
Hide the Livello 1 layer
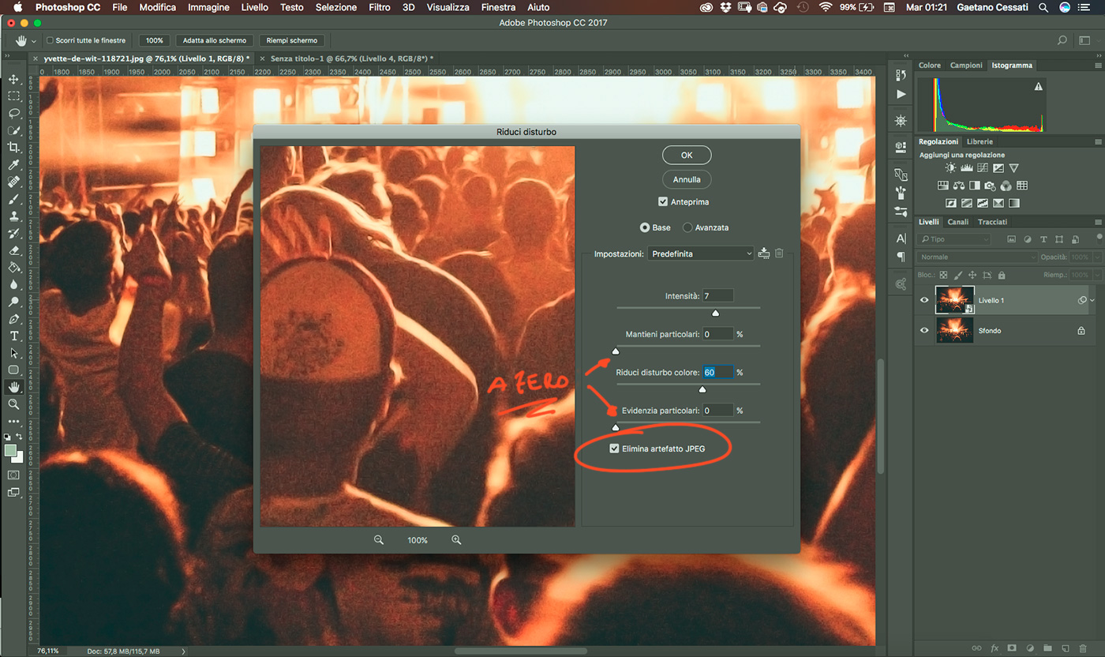pyautogui.click(x=924, y=300)
